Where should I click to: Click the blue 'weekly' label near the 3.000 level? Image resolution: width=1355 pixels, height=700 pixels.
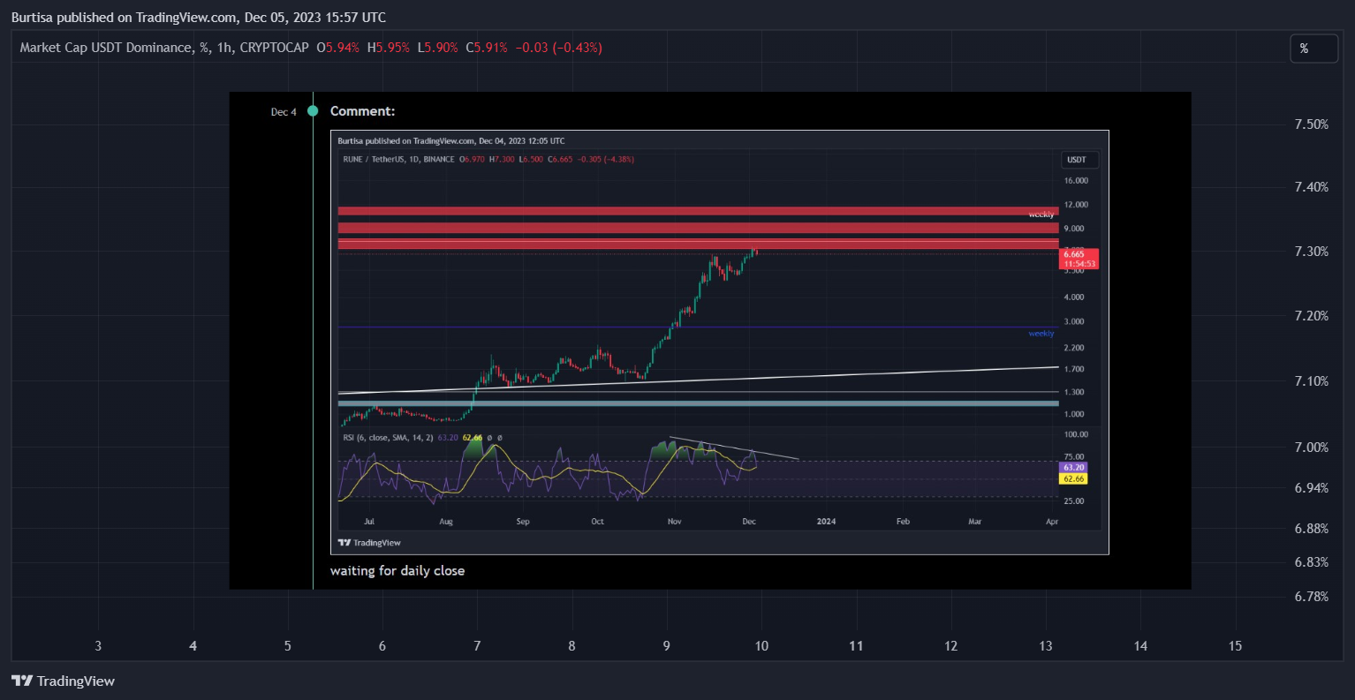coord(1041,334)
